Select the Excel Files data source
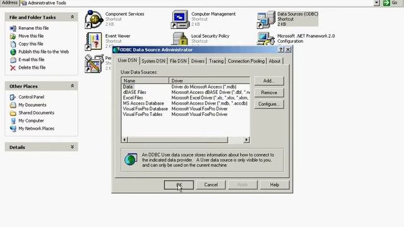Screen dimensions: 404x227 point(186,98)
